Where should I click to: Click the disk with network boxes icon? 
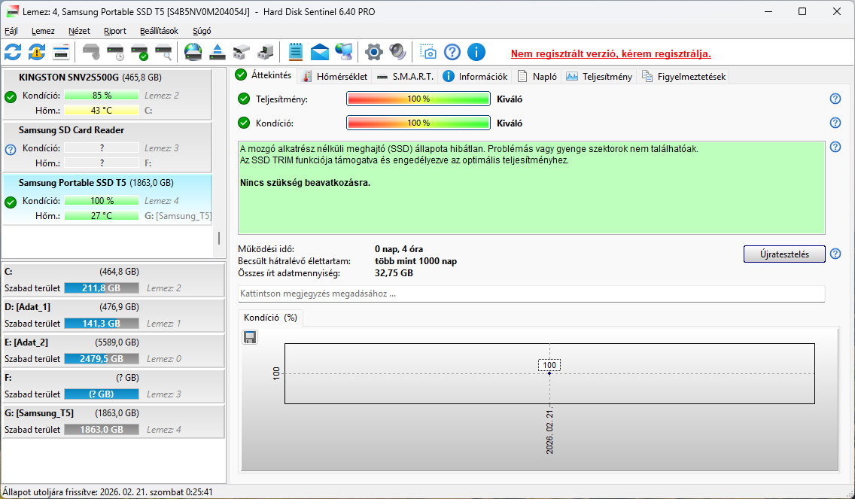tap(241, 53)
